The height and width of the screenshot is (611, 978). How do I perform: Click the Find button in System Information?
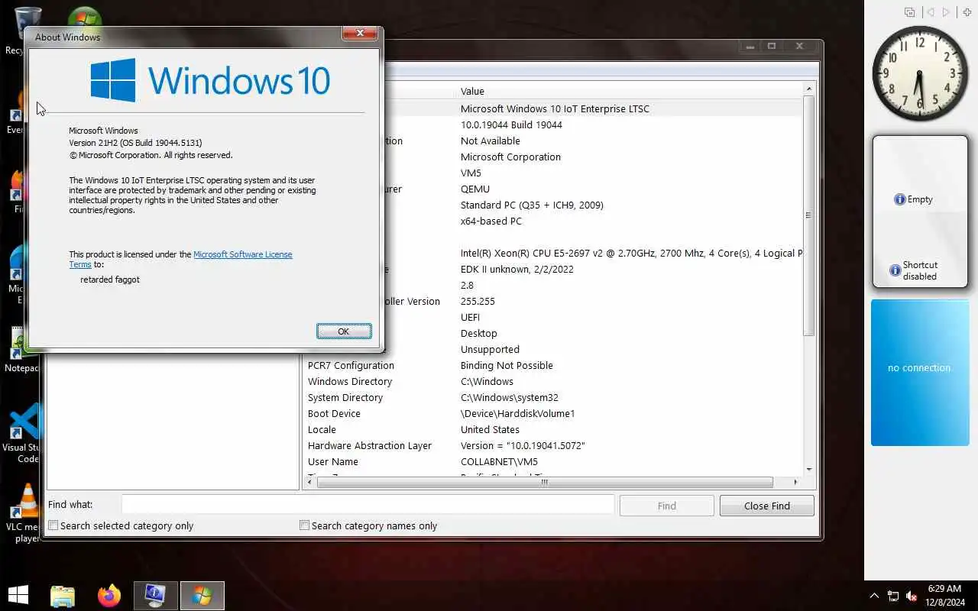666,506
